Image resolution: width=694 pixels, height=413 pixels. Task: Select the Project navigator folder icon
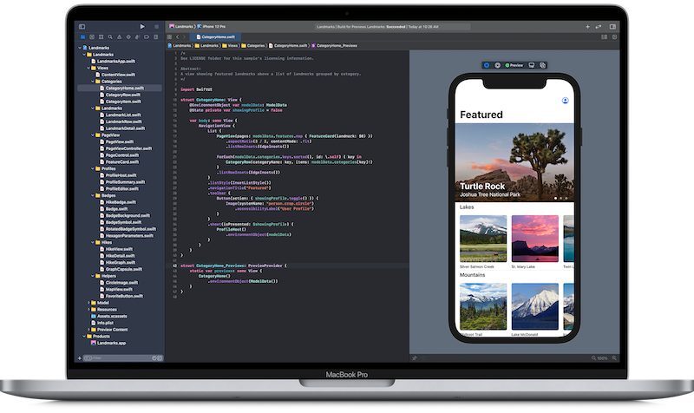tap(82, 37)
